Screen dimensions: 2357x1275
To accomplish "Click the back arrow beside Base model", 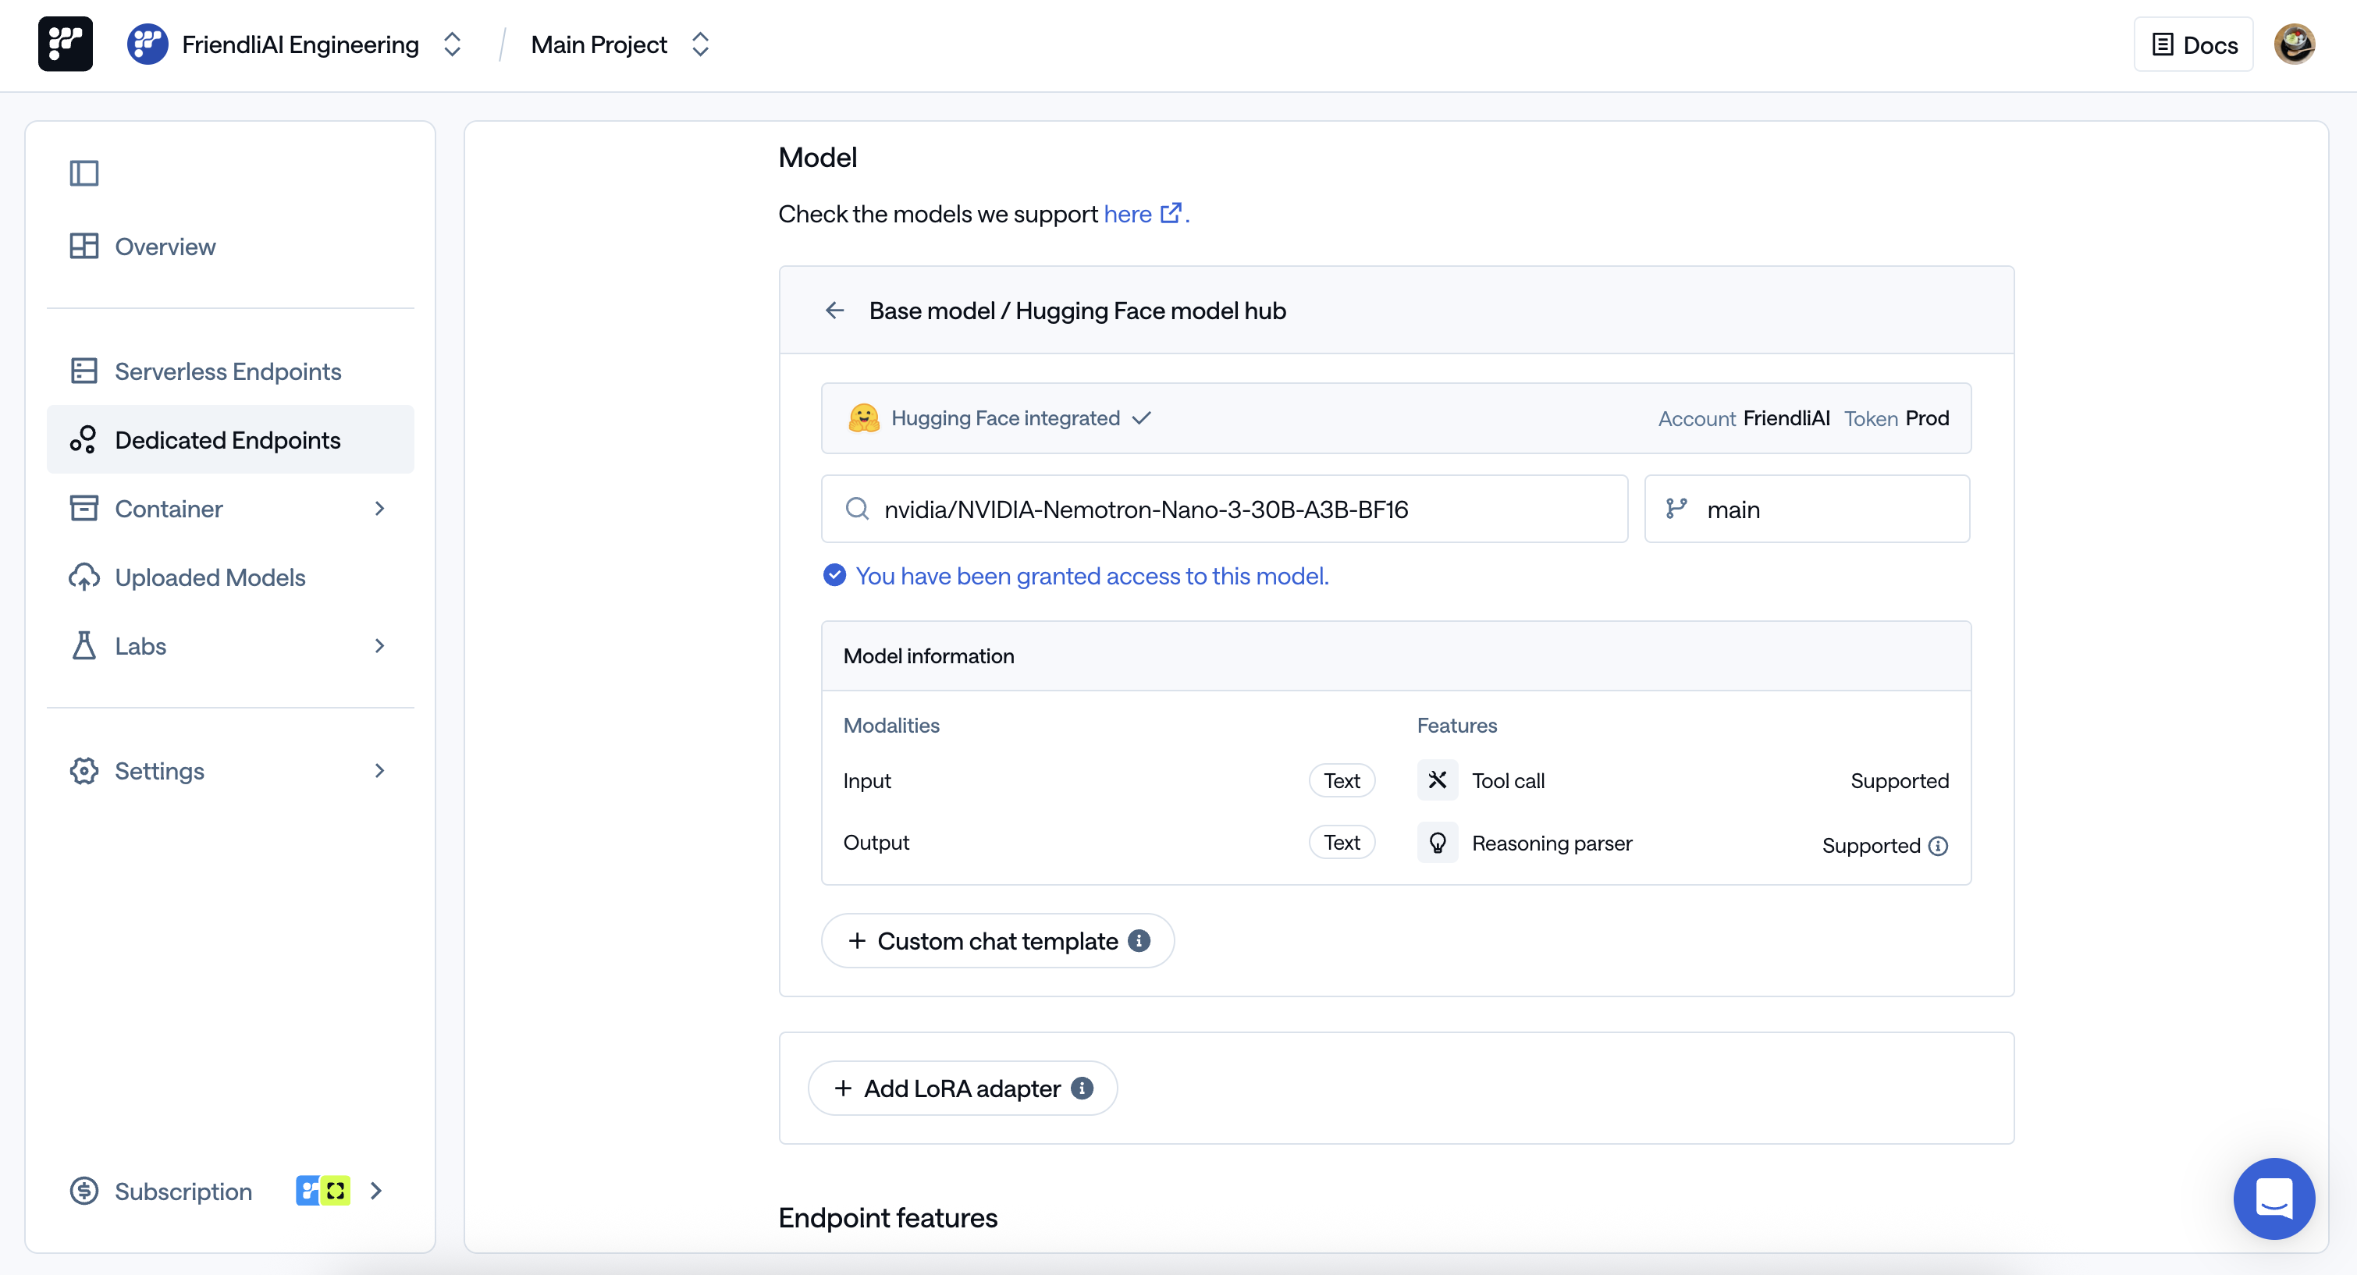I will click(x=834, y=311).
